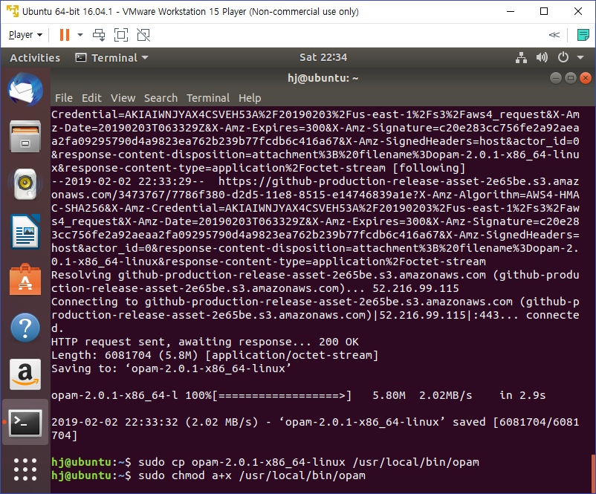This screenshot has width=596, height=494.
Task: Open the Edit menu in Terminal
Action: pos(91,98)
